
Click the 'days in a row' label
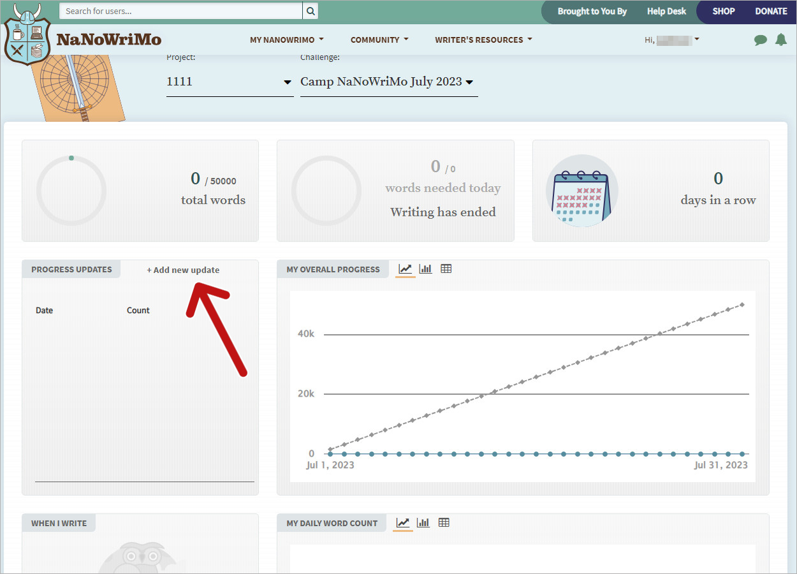(718, 200)
